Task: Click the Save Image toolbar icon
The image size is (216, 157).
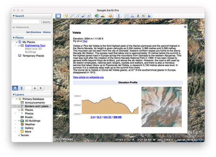Action: point(138,16)
